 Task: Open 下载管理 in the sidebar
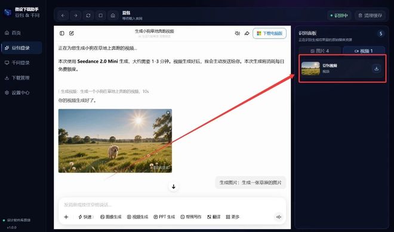[21, 78]
